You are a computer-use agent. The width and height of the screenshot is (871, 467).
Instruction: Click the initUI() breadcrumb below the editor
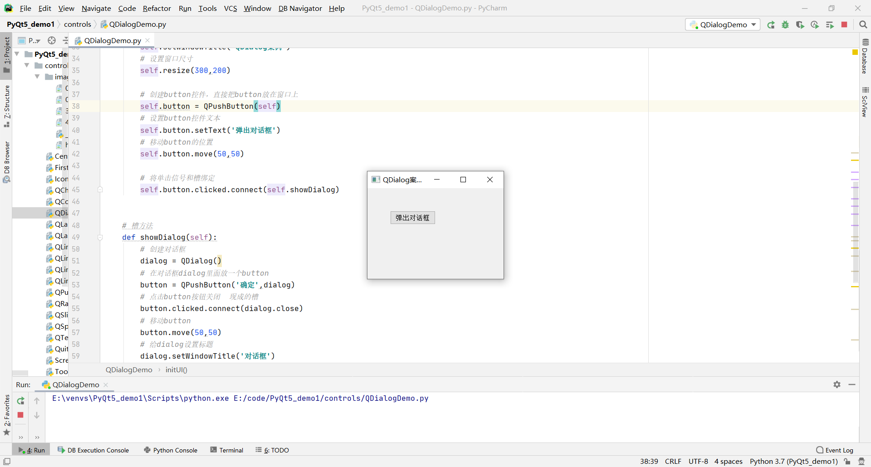[176, 370]
